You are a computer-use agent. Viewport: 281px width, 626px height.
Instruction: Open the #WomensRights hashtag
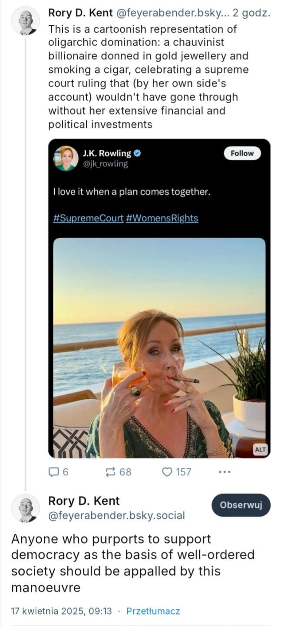coord(162,219)
